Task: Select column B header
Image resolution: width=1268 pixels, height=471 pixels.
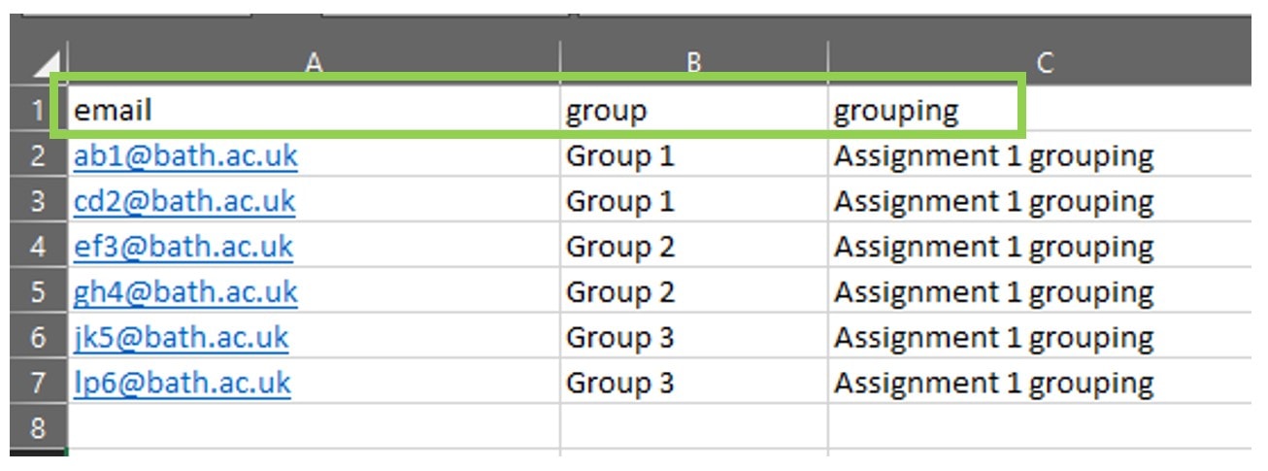Action: pyautogui.click(x=693, y=62)
